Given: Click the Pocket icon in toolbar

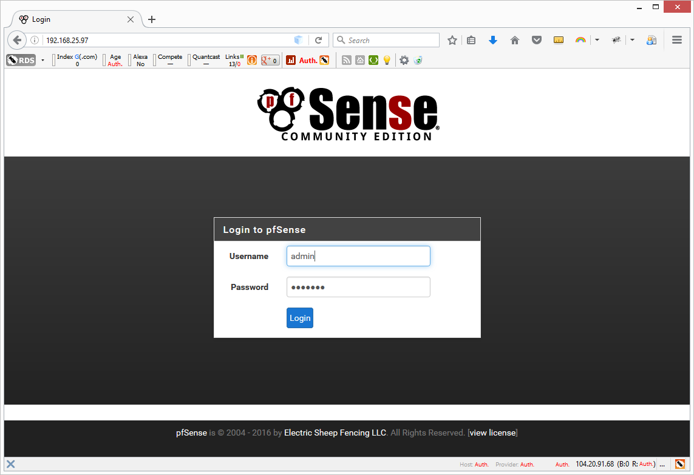Looking at the screenshot, I should coord(537,40).
